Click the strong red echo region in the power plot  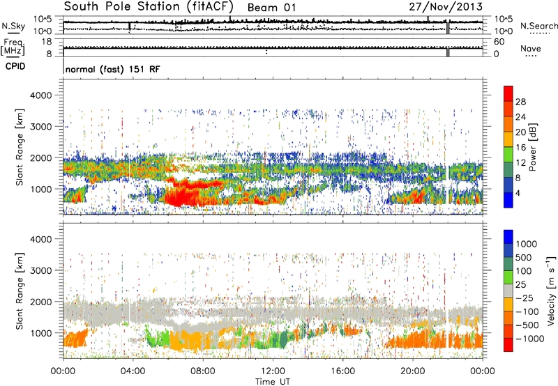point(181,196)
